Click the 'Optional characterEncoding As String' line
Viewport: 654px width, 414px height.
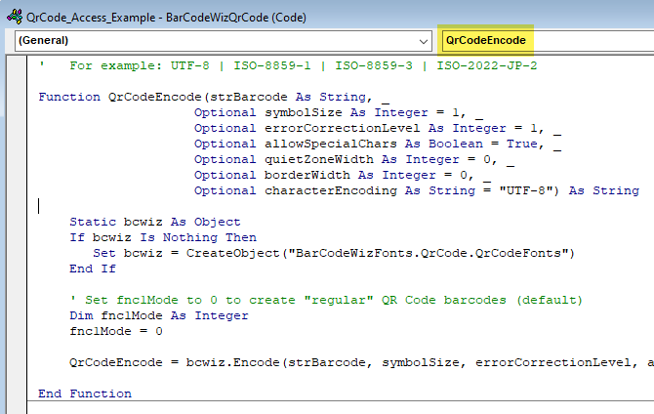coord(416,190)
